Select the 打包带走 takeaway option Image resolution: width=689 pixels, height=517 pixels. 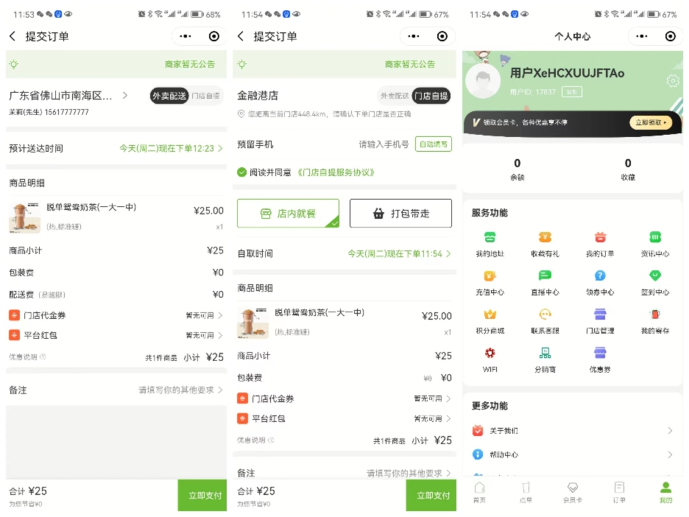[400, 213]
